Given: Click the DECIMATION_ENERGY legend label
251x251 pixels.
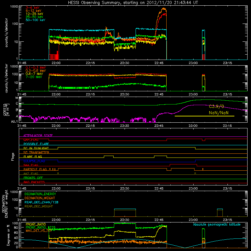Looking at the screenshot, I should point(40,194).
